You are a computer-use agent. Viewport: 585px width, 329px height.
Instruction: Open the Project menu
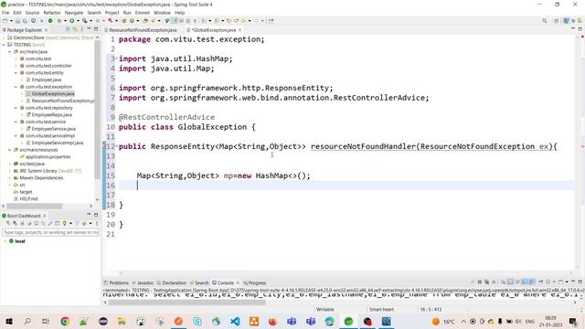coord(112,13)
